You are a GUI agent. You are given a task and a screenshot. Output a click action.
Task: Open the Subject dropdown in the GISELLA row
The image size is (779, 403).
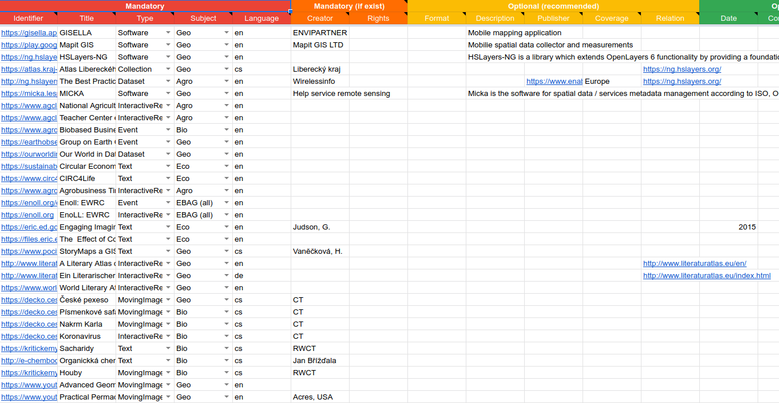227,33
